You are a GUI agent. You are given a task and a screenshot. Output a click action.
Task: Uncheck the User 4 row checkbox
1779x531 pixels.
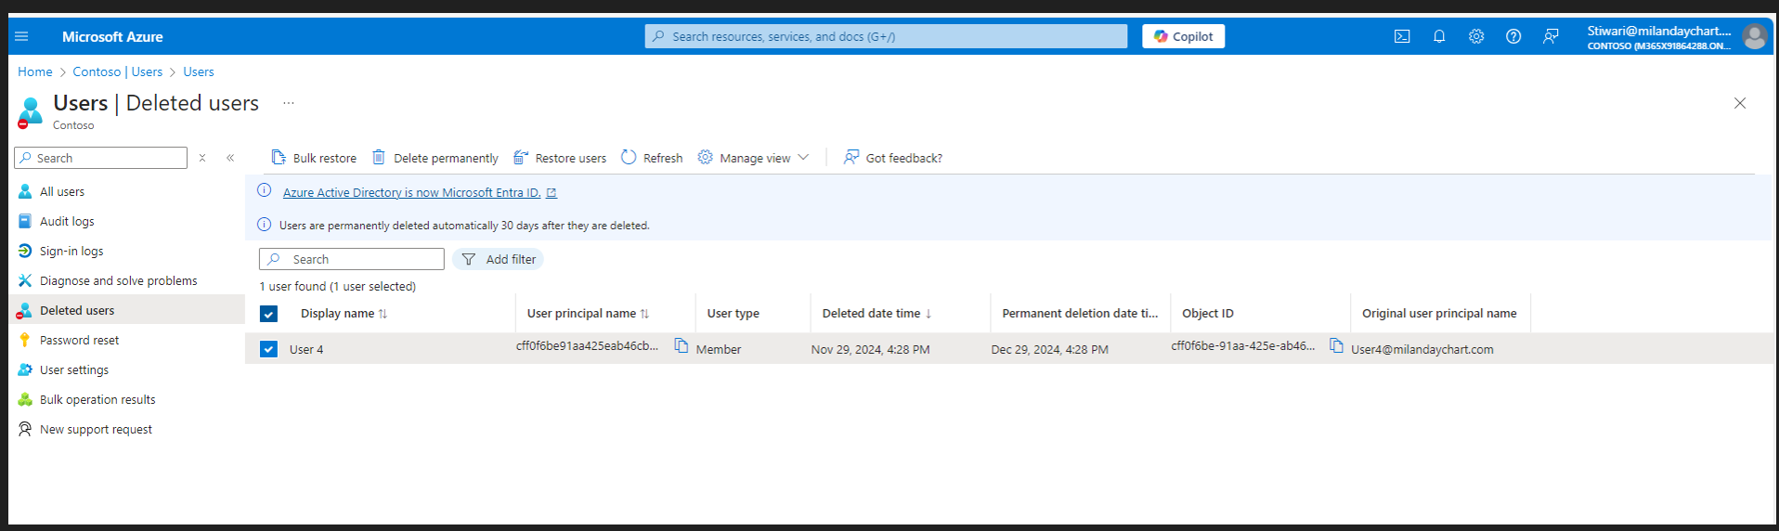coord(268,349)
